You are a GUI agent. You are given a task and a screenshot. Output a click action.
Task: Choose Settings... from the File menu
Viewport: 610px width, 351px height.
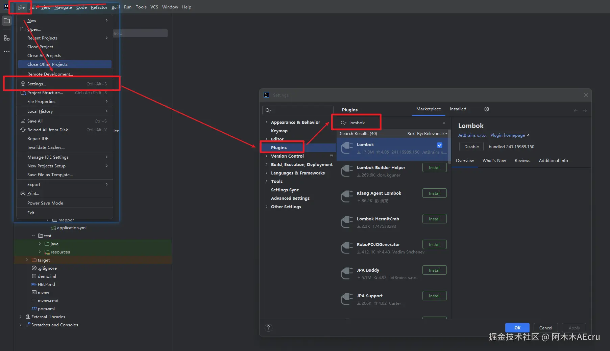pyautogui.click(x=65, y=84)
